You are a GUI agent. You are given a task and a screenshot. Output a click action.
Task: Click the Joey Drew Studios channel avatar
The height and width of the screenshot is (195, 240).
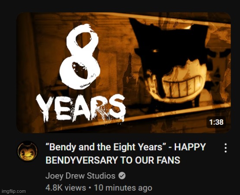28,151
